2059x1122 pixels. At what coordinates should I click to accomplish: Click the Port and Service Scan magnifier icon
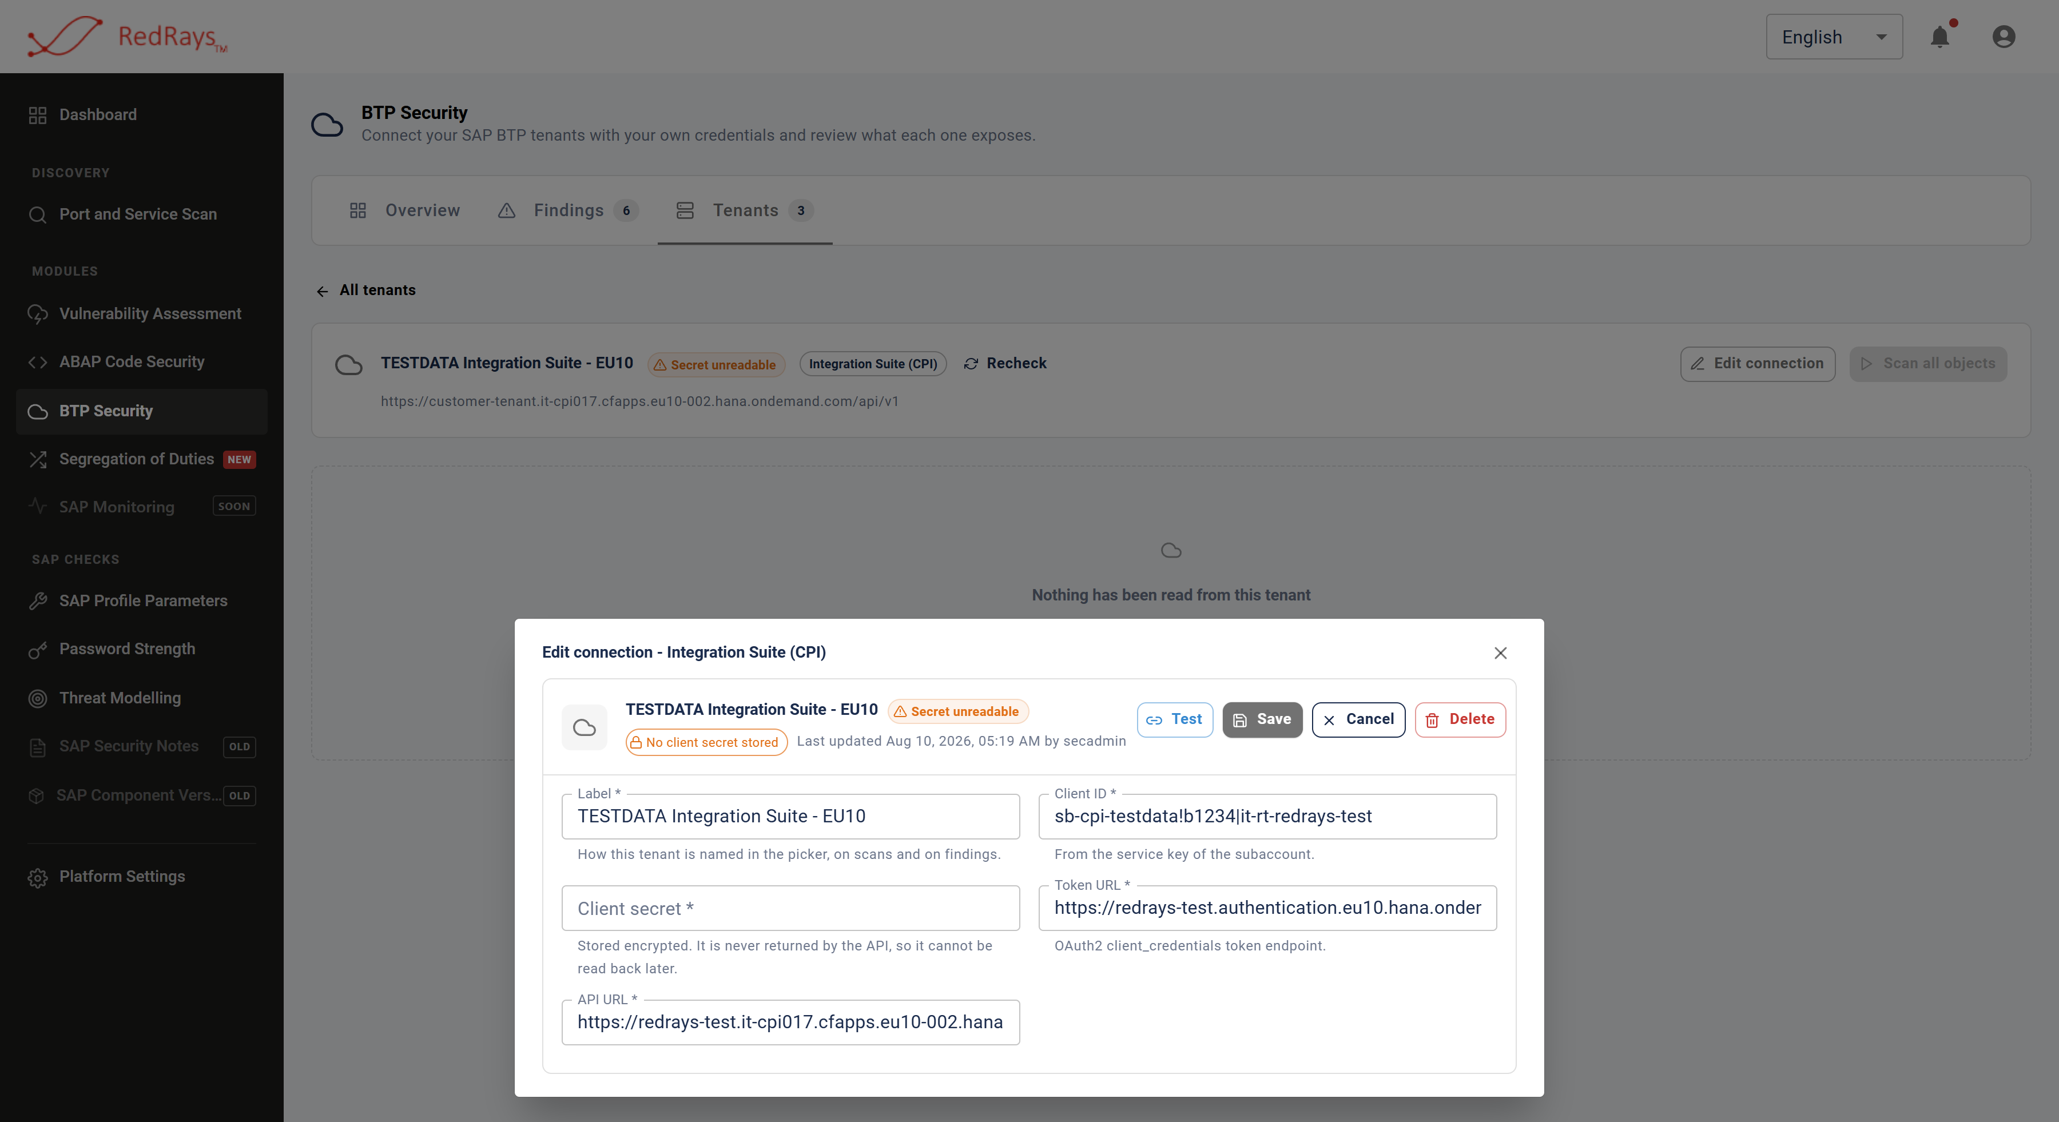click(x=38, y=215)
